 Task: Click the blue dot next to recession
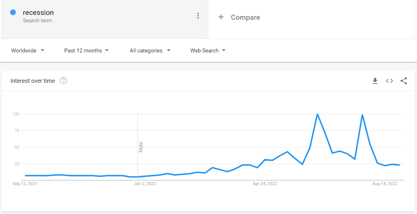tap(13, 12)
